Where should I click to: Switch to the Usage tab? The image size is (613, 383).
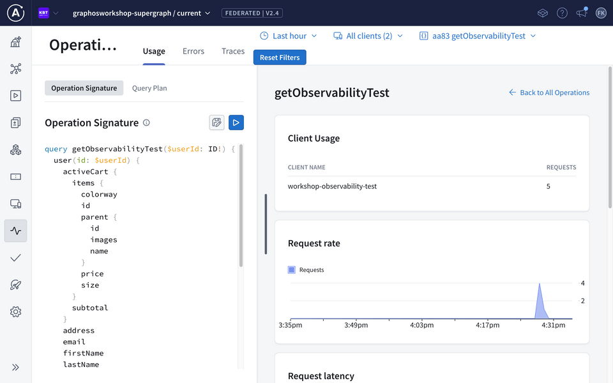click(x=154, y=51)
